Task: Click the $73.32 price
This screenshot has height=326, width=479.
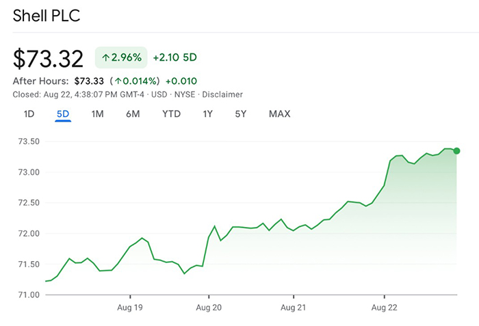Action: point(48,58)
